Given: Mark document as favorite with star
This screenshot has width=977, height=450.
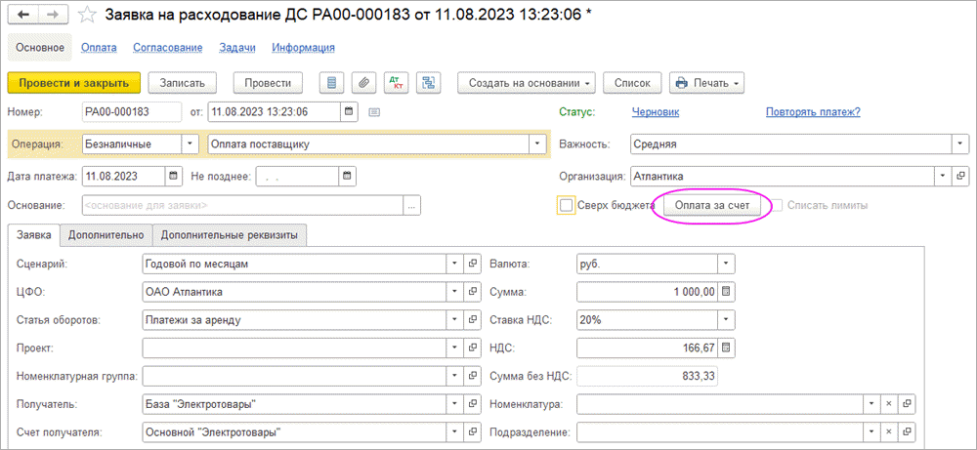Looking at the screenshot, I should click(89, 15).
